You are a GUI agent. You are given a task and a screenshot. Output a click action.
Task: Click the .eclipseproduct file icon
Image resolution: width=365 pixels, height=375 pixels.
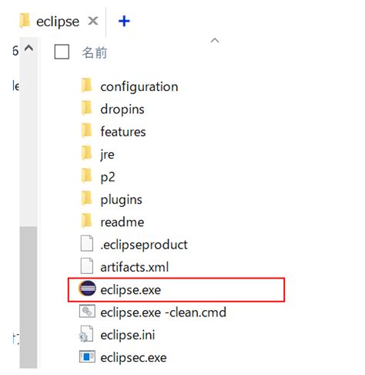[87, 243]
